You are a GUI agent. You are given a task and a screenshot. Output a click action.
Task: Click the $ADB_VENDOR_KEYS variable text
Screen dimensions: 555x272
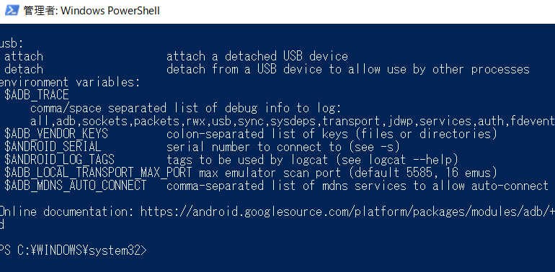pos(56,135)
